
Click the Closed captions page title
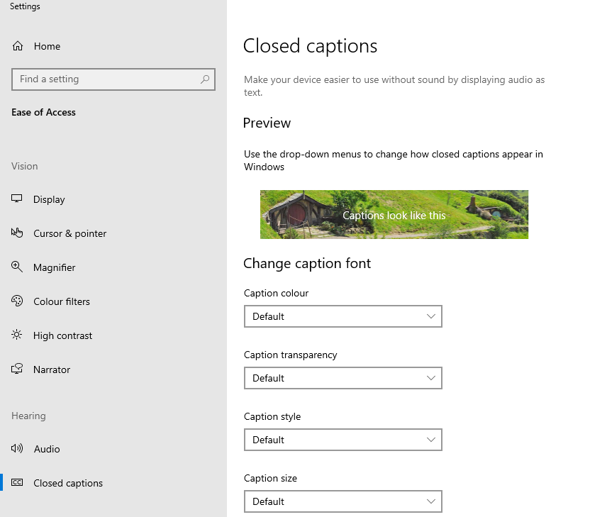tap(310, 46)
